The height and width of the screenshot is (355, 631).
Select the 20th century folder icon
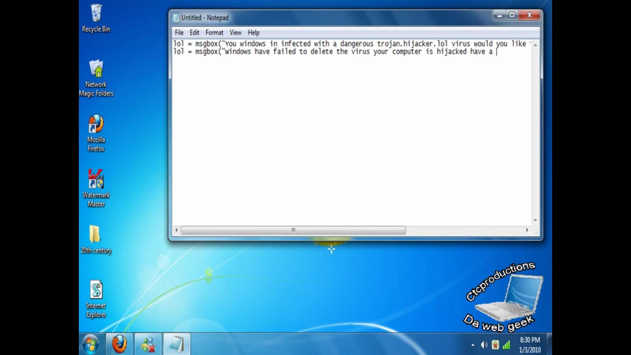tap(96, 240)
